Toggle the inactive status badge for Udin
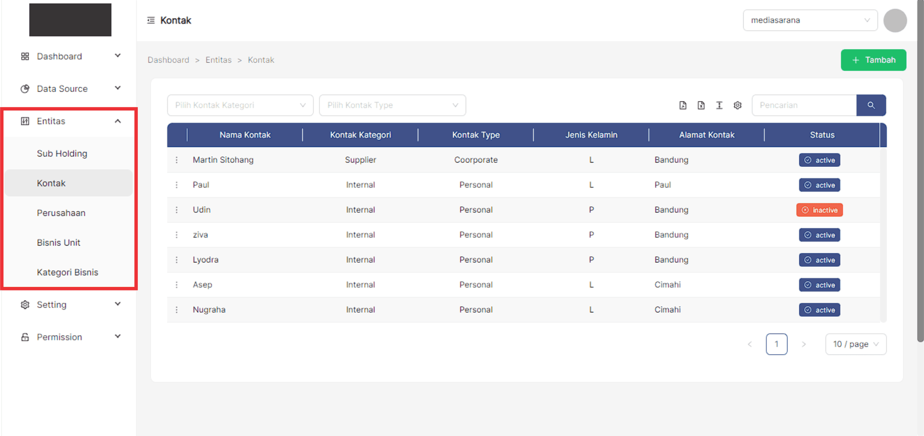 [x=819, y=210]
